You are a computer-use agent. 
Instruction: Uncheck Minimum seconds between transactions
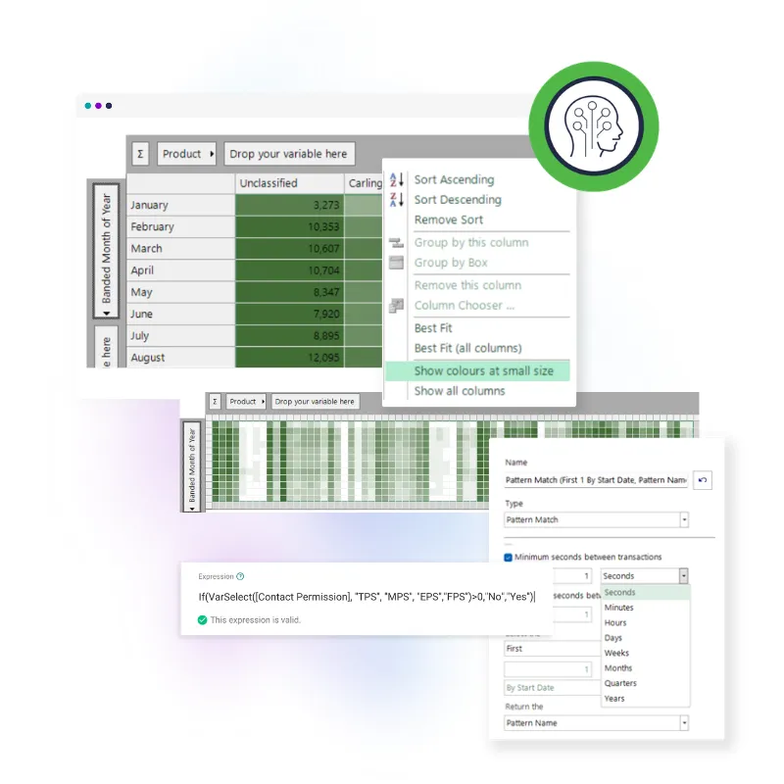(x=509, y=557)
